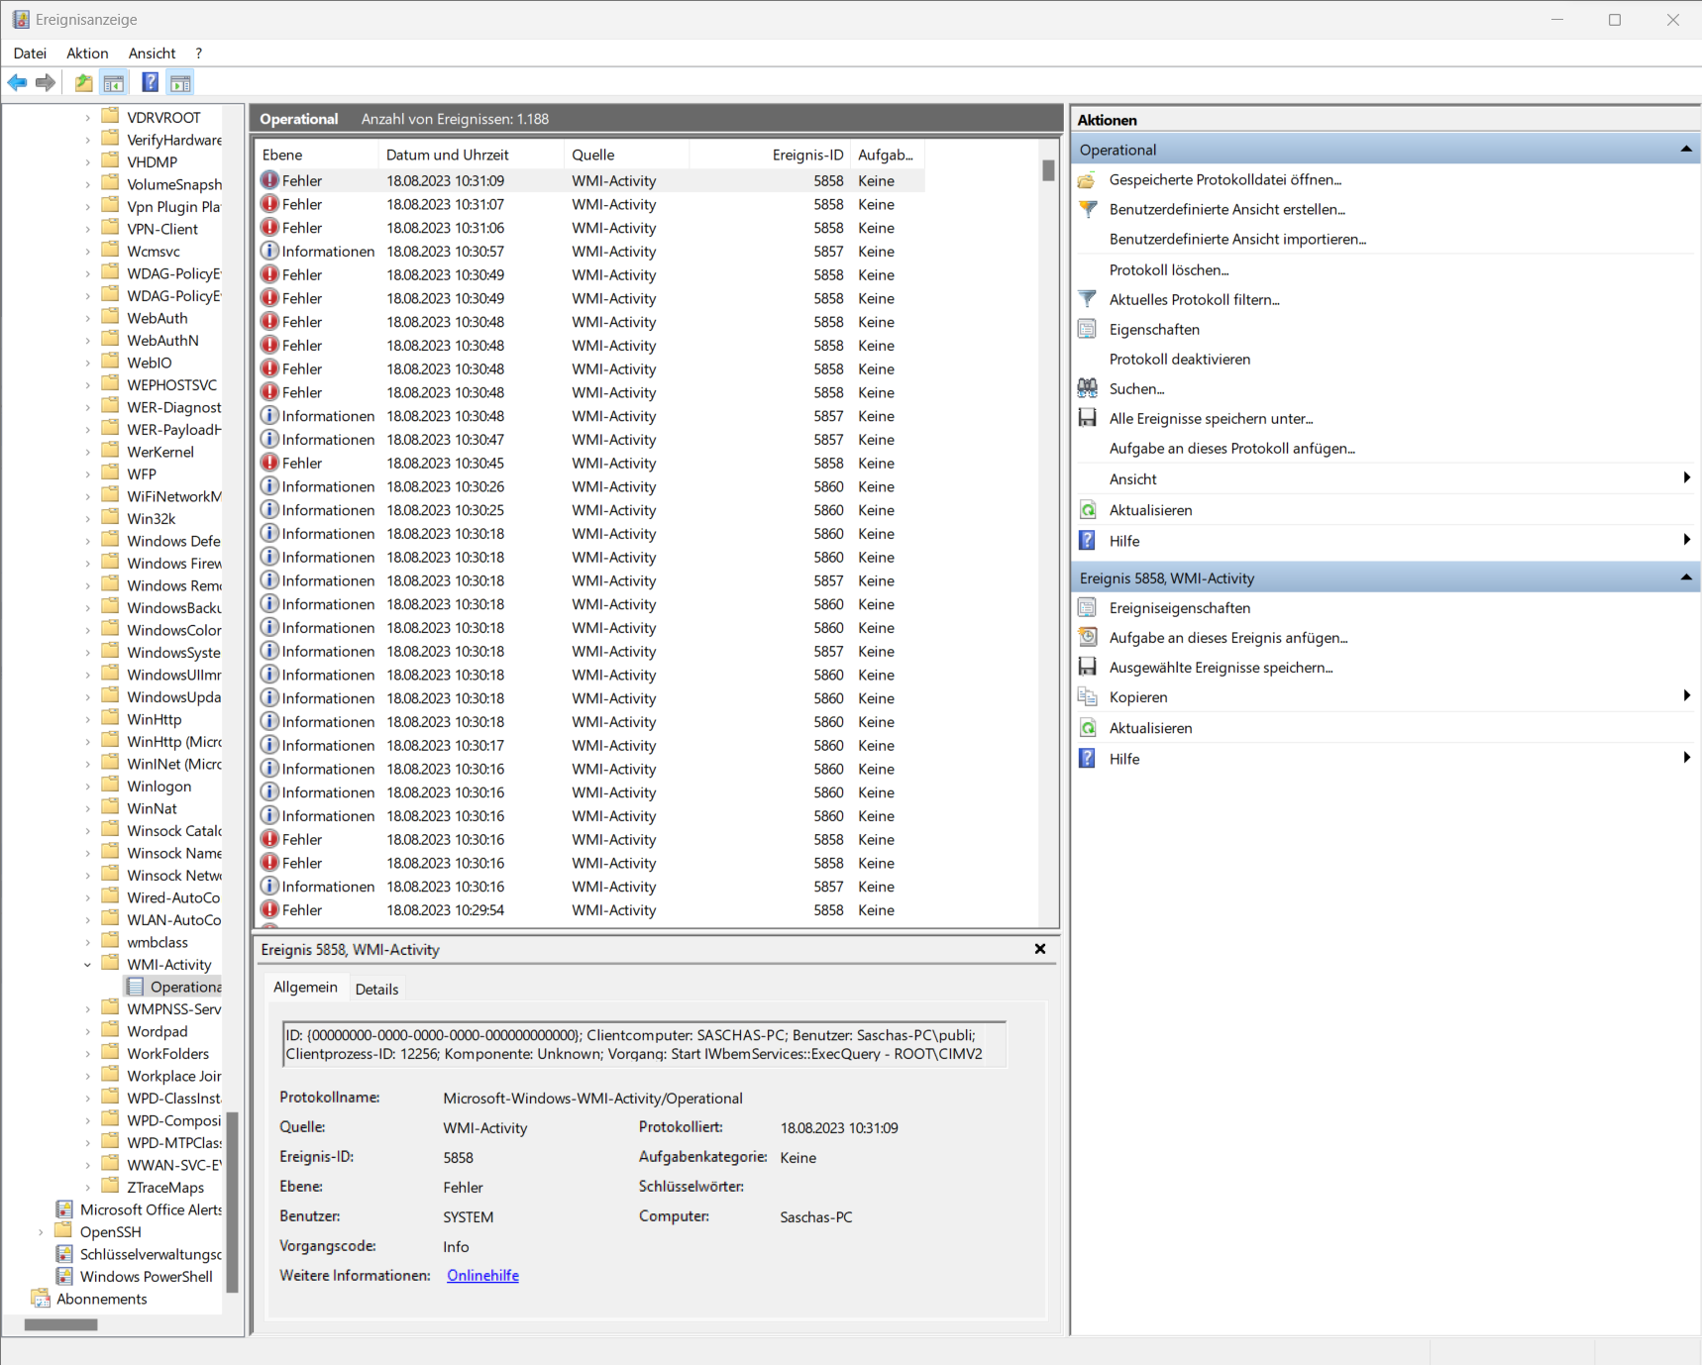Collapse the Ereignis 5858, WMI-Activity actions section
Viewport: 1702px width, 1365px height.
click(x=1686, y=577)
